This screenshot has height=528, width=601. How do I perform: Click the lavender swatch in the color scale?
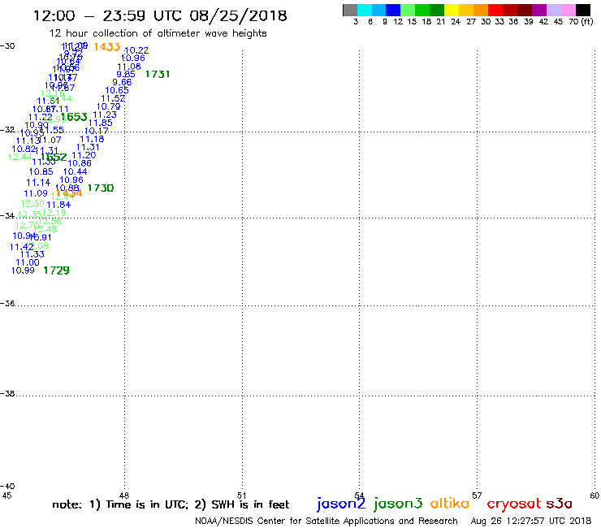tap(554, 10)
